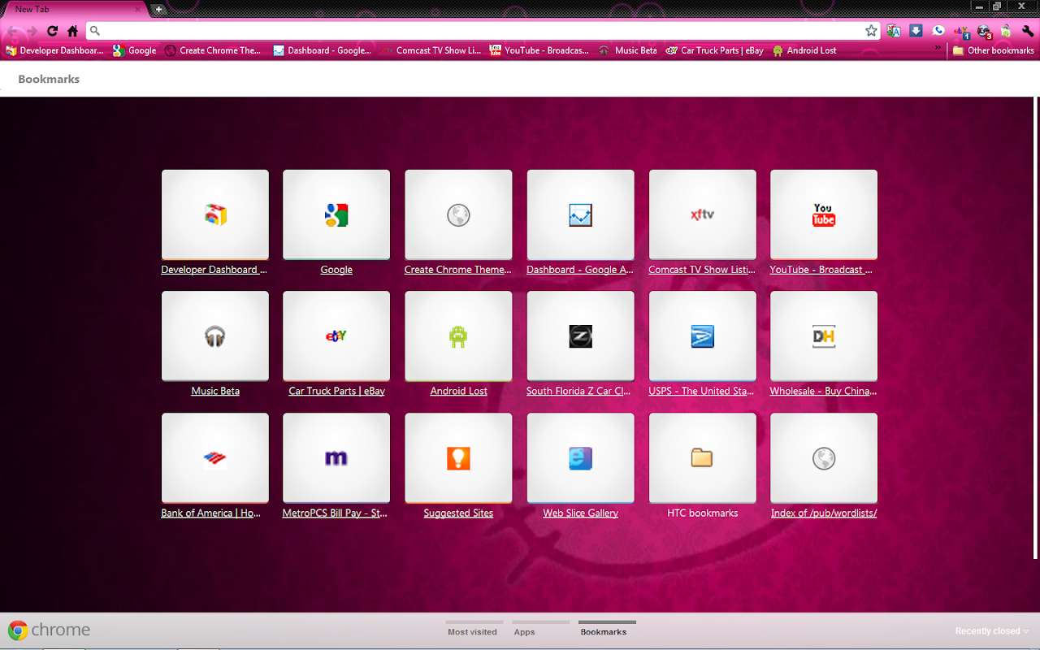The image size is (1040, 650).
Task: Open the Android shopping bag extension
Action: coord(1006,31)
